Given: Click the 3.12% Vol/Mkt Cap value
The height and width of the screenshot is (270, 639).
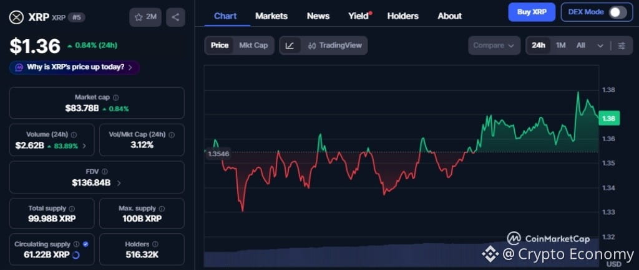Looking at the screenshot, I should coord(142,145).
